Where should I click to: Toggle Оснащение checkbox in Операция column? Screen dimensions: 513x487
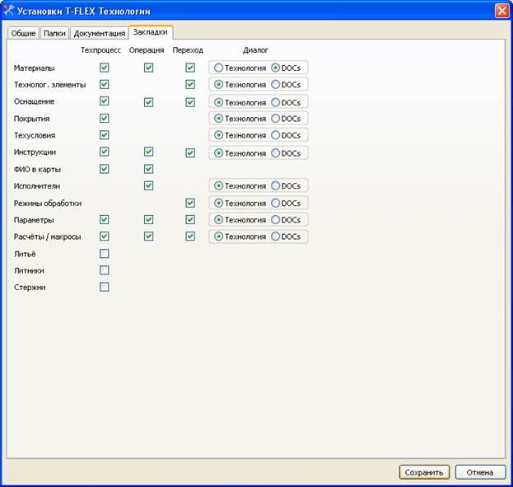(x=149, y=101)
